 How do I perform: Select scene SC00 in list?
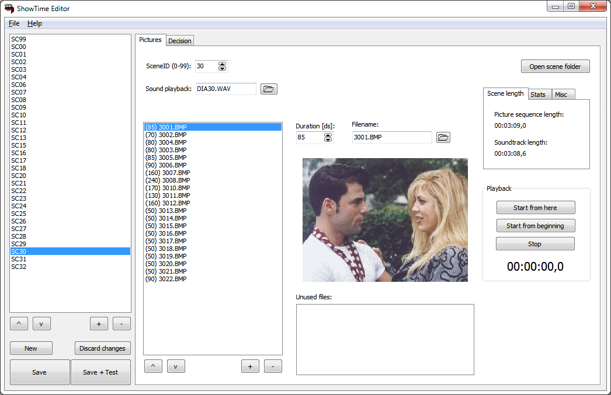[x=71, y=47]
